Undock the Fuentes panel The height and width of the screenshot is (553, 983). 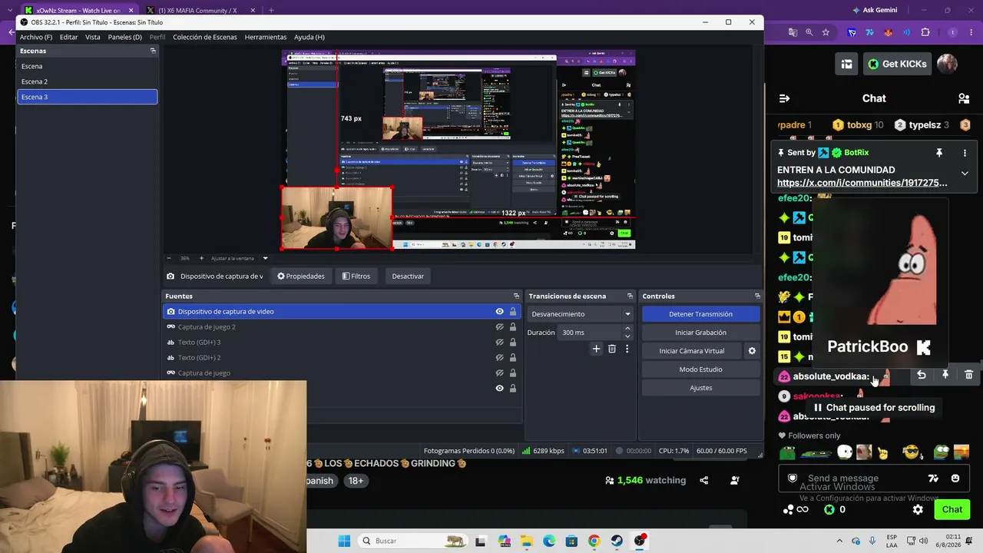(x=516, y=296)
